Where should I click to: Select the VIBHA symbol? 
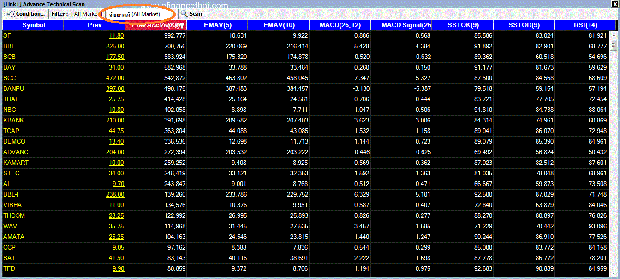[12, 205]
